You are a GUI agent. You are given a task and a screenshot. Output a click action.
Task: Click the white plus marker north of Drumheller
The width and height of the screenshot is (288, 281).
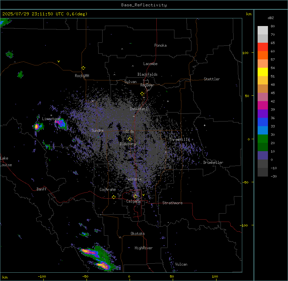point(204,125)
